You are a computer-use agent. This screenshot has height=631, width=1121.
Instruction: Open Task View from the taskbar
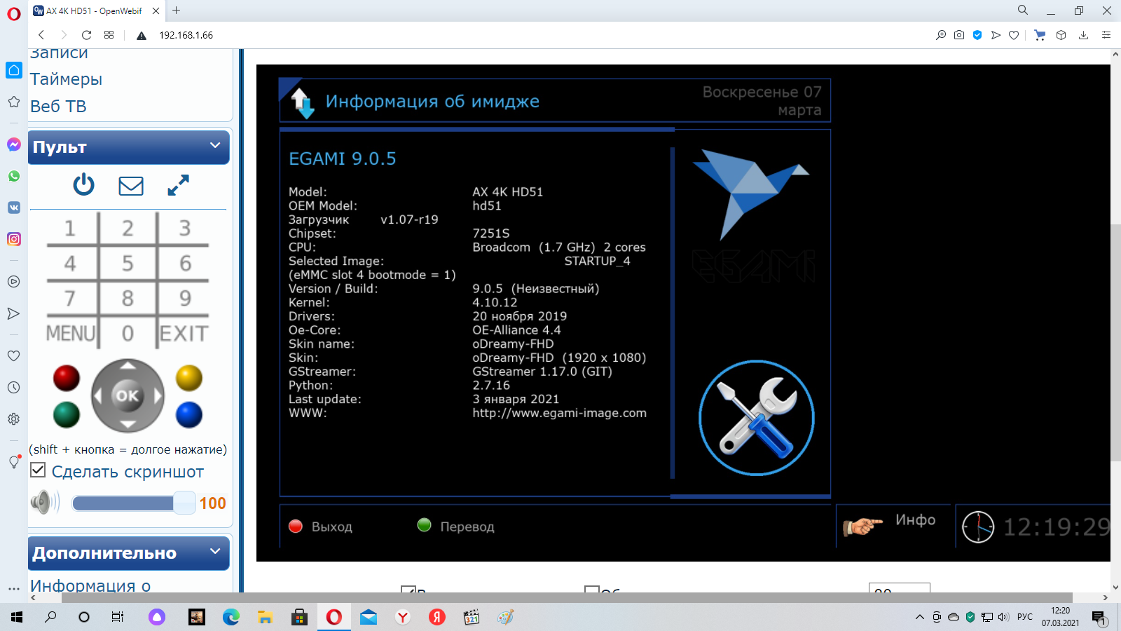(x=118, y=617)
